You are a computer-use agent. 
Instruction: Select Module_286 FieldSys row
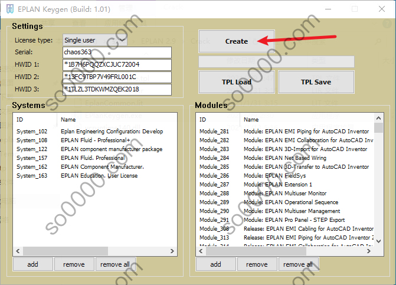(x=285, y=176)
